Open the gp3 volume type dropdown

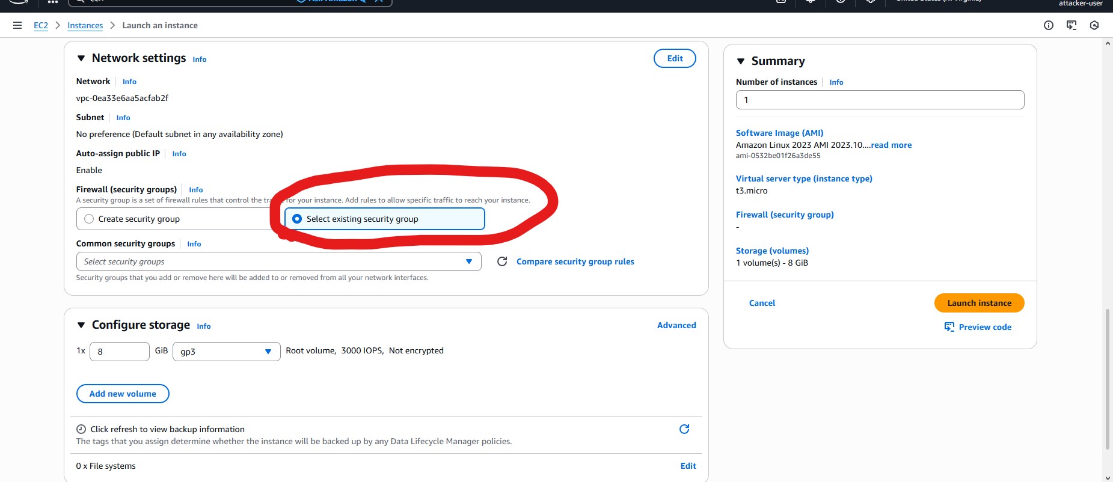(x=226, y=352)
